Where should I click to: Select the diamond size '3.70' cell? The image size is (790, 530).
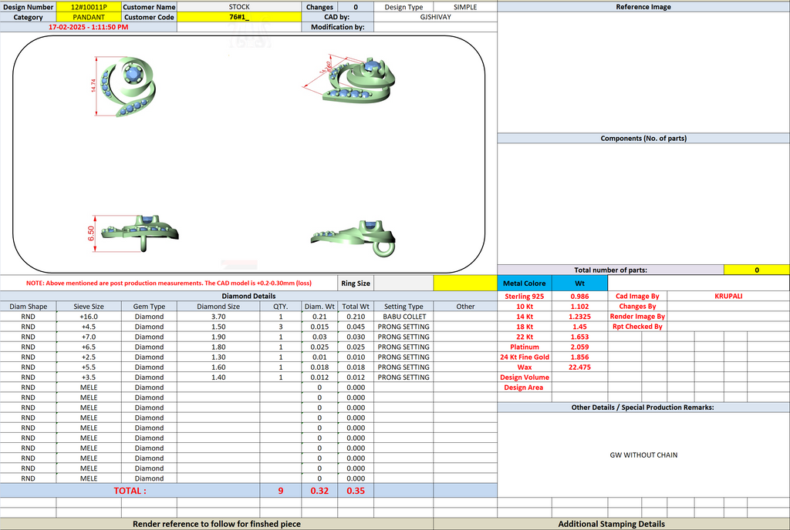[x=218, y=317]
